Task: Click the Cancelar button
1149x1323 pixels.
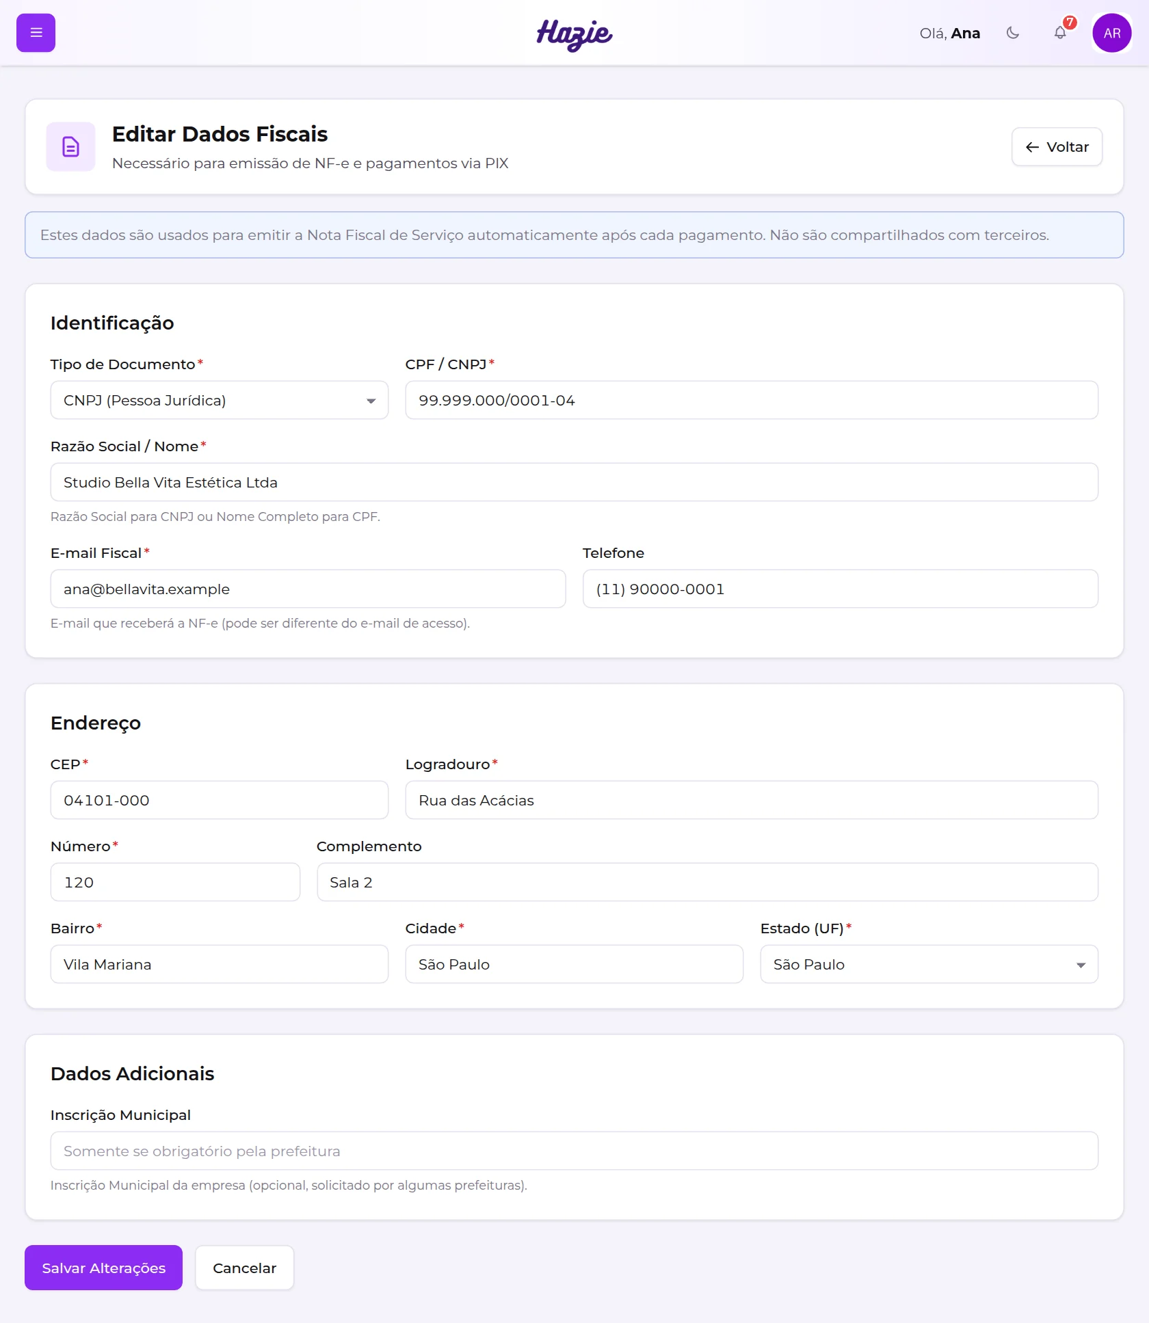Action: point(245,1268)
